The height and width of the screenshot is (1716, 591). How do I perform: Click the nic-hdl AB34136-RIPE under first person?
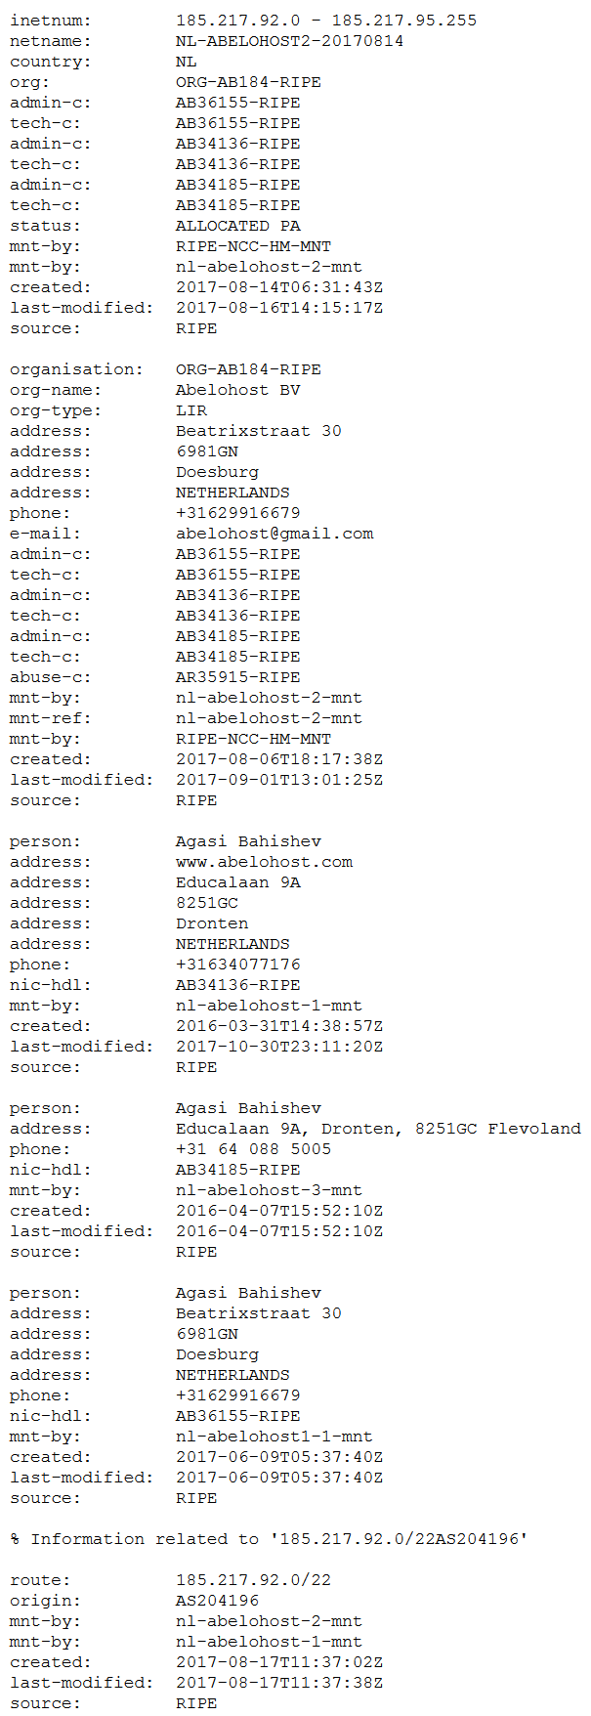point(238,985)
